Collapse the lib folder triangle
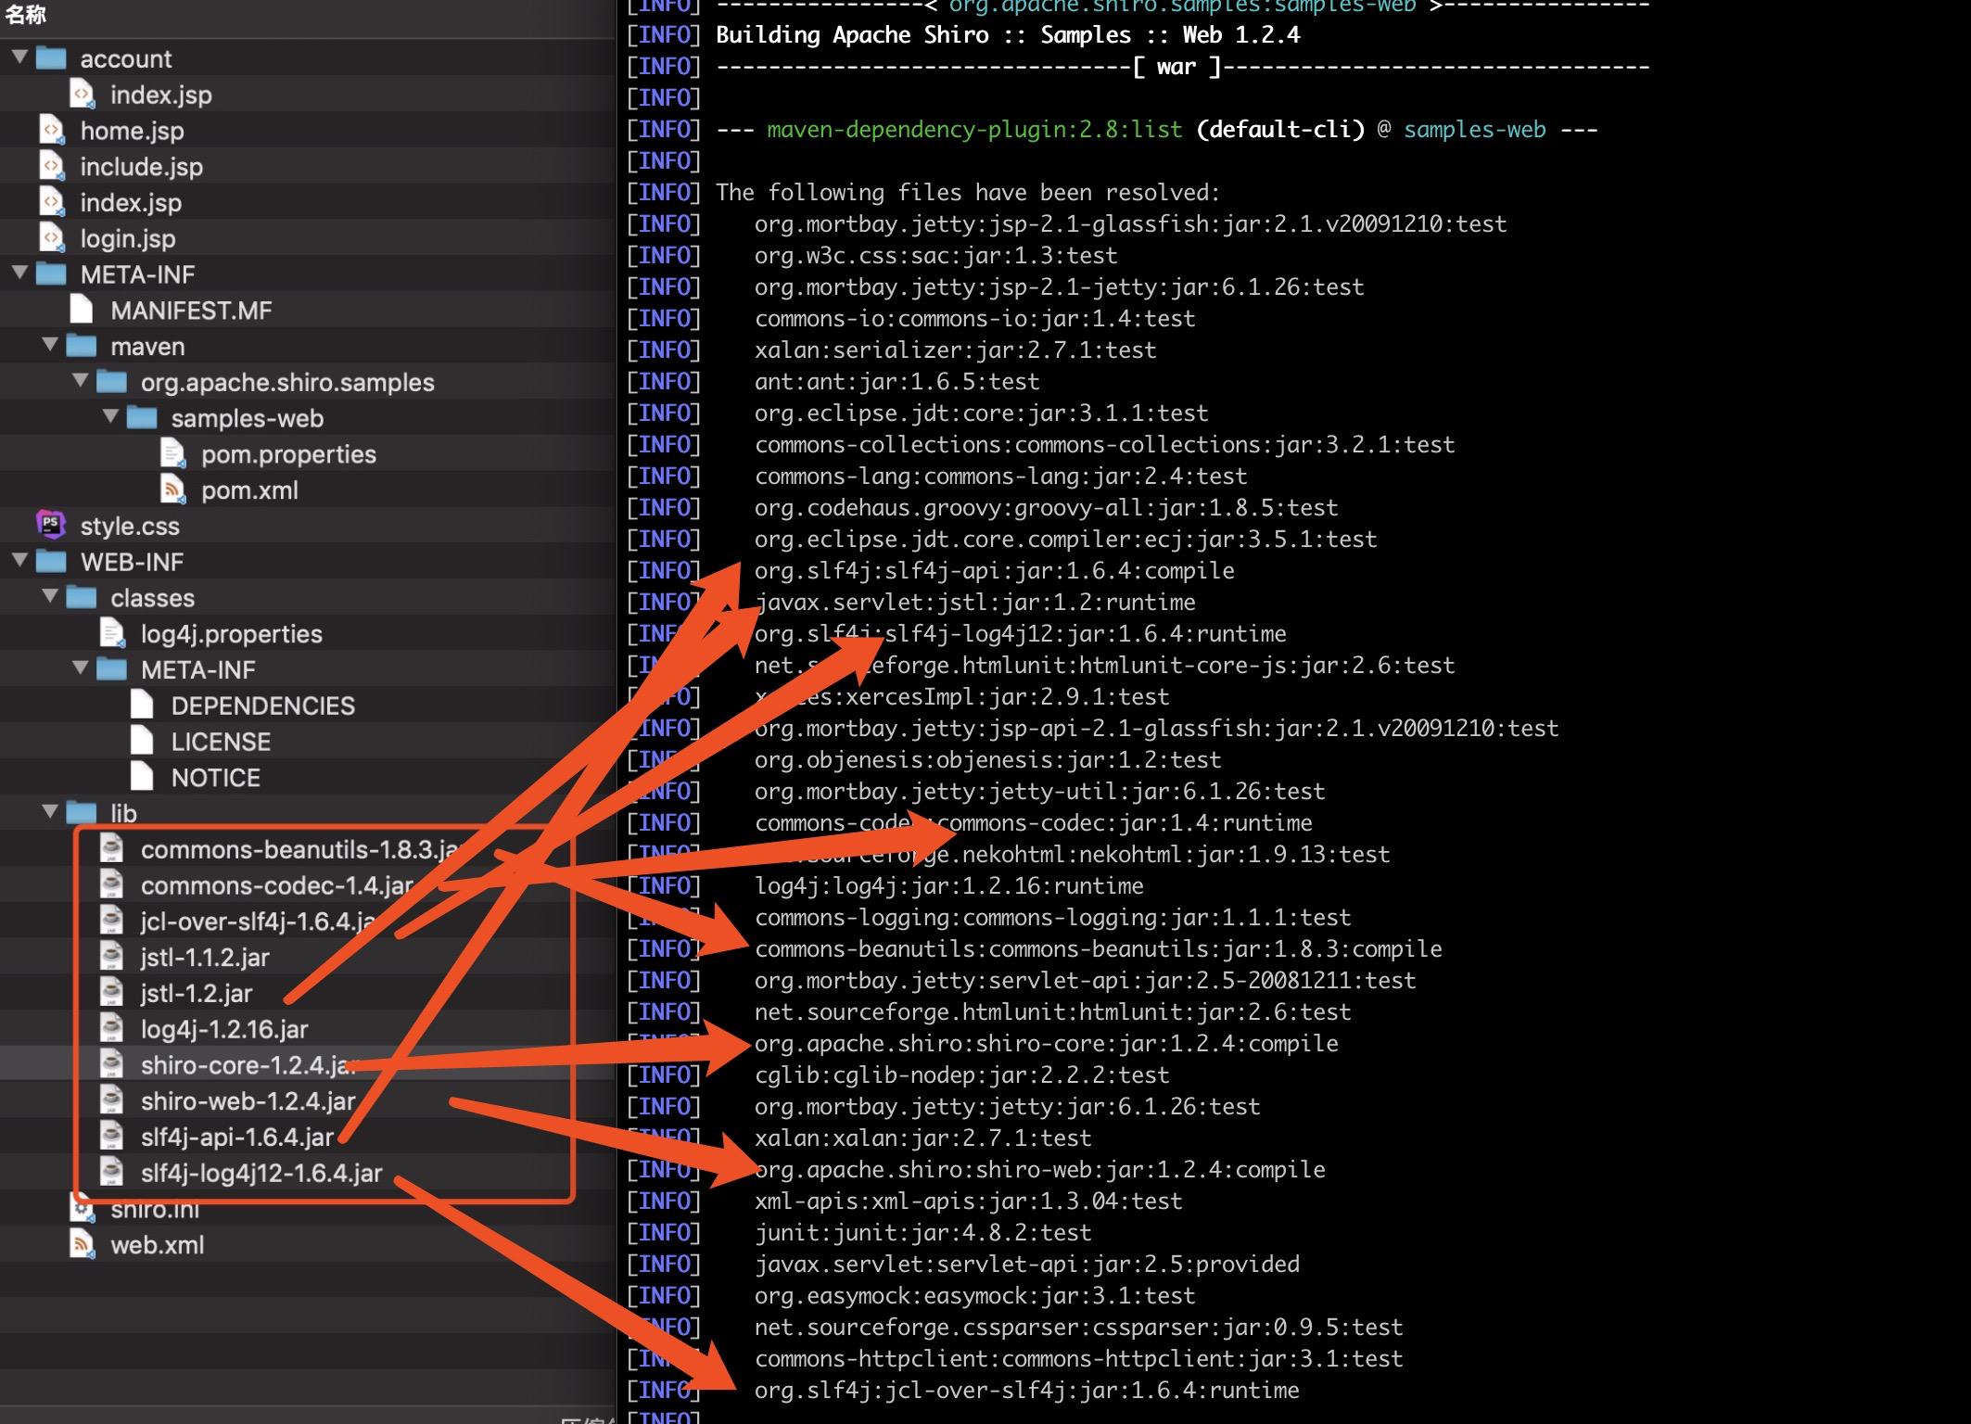This screenshot has height=1424, width=1971. pos(50,812)
